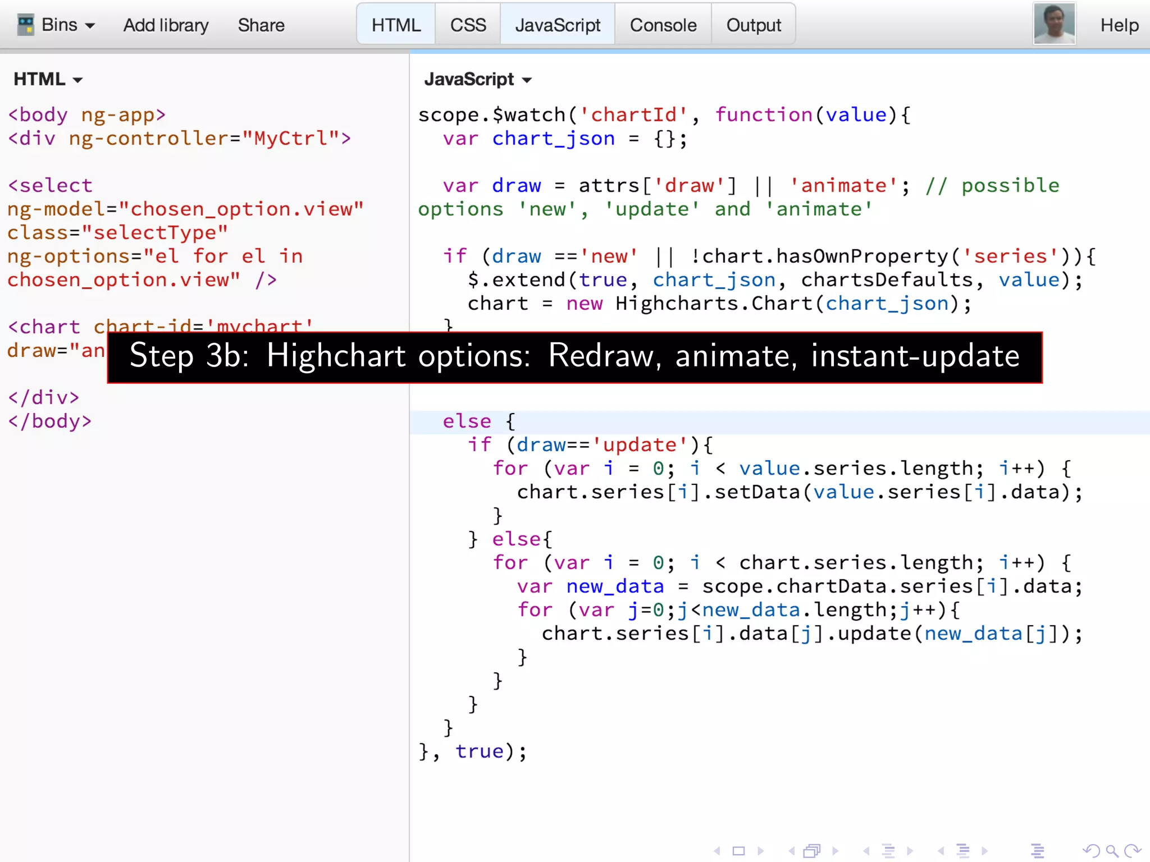Click the Beamer slide frame icon
This screenshot has height=862, width=1150.
(x=738, y=851)
